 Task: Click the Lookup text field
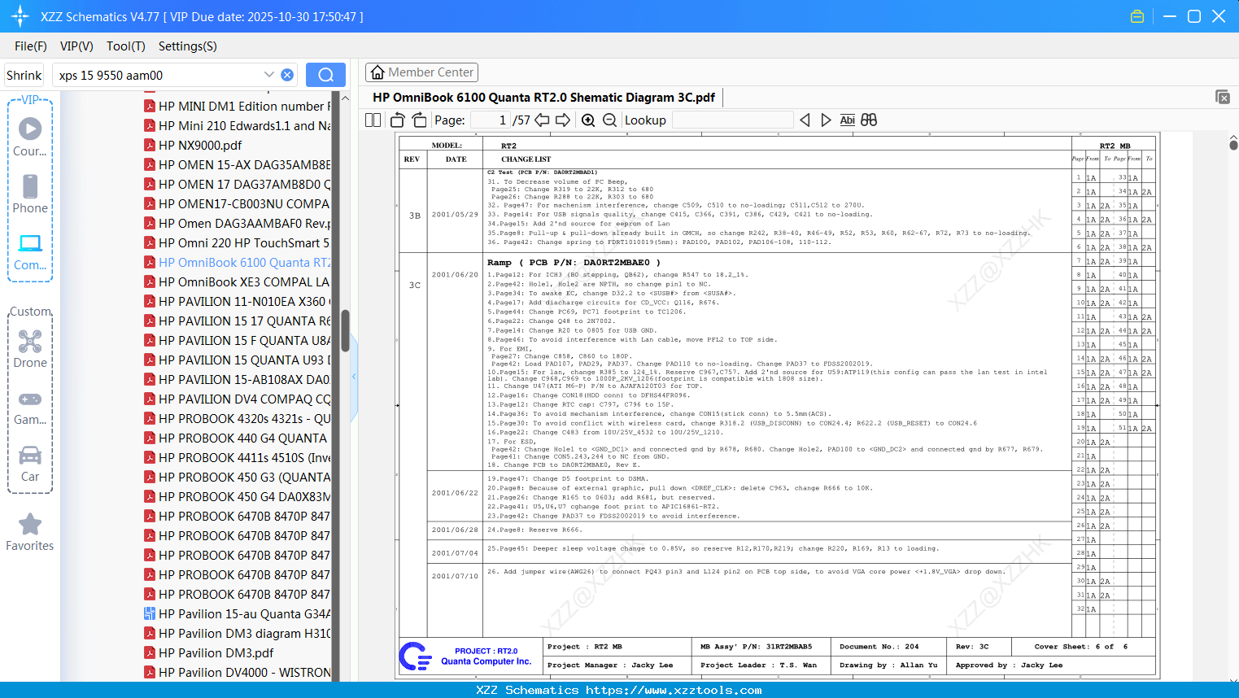(x=733, y=120)
